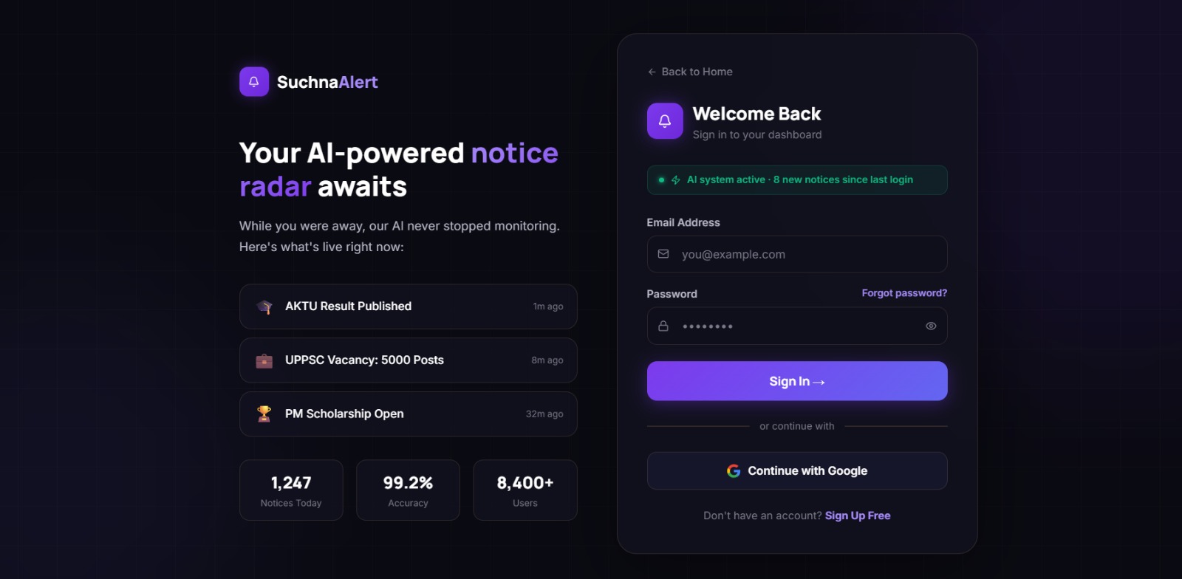Click the briefcase icon for UPPSC Vacancy
The width and height of the screenshot is (1182, 579).
pos(264,360)
